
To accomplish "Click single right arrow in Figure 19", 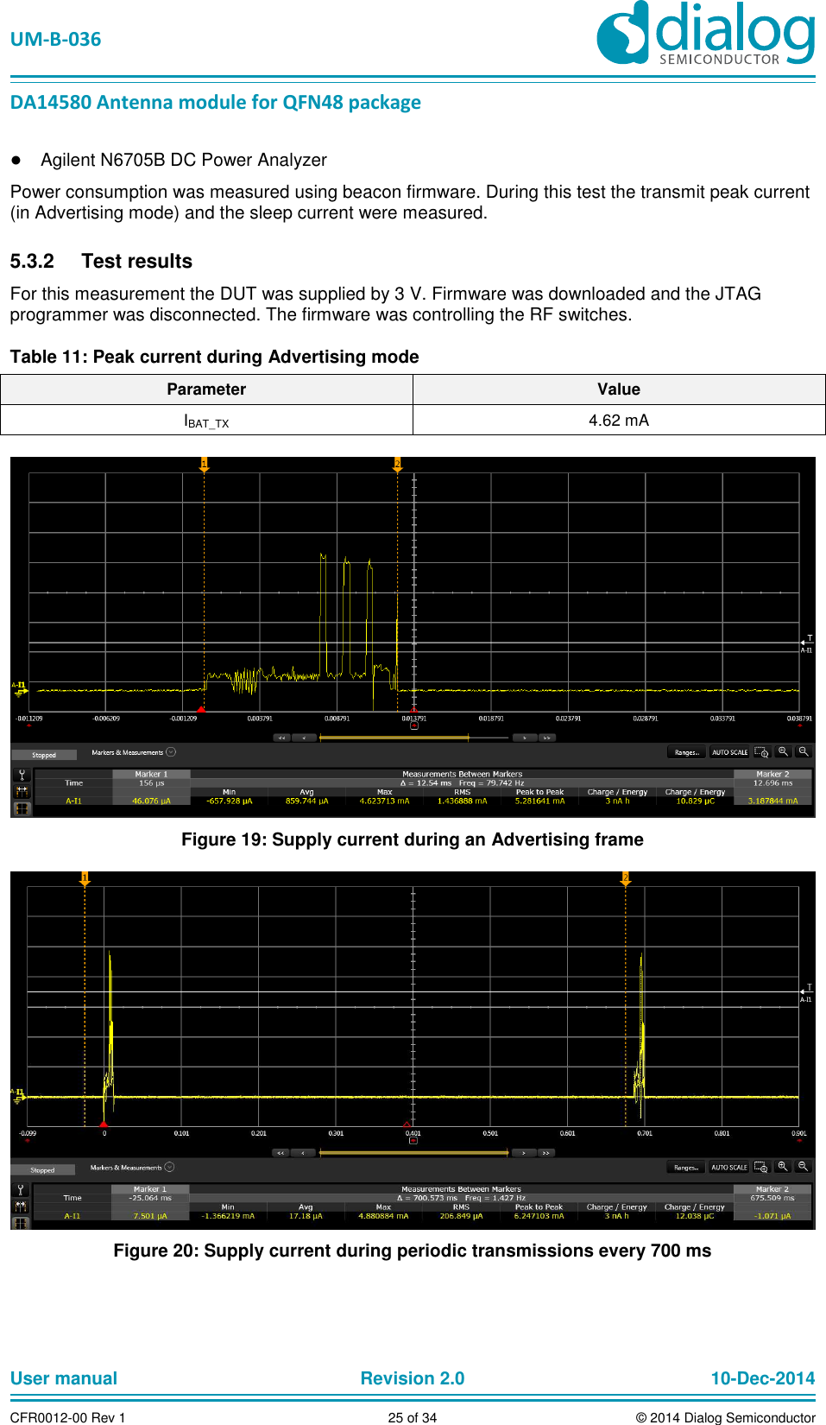I will point(525,738).
